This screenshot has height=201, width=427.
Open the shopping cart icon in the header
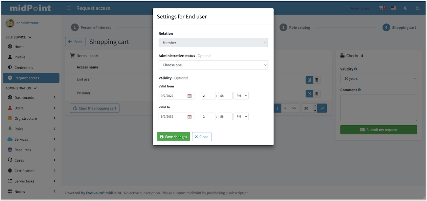pyautogui.click(x=381, y=8)
